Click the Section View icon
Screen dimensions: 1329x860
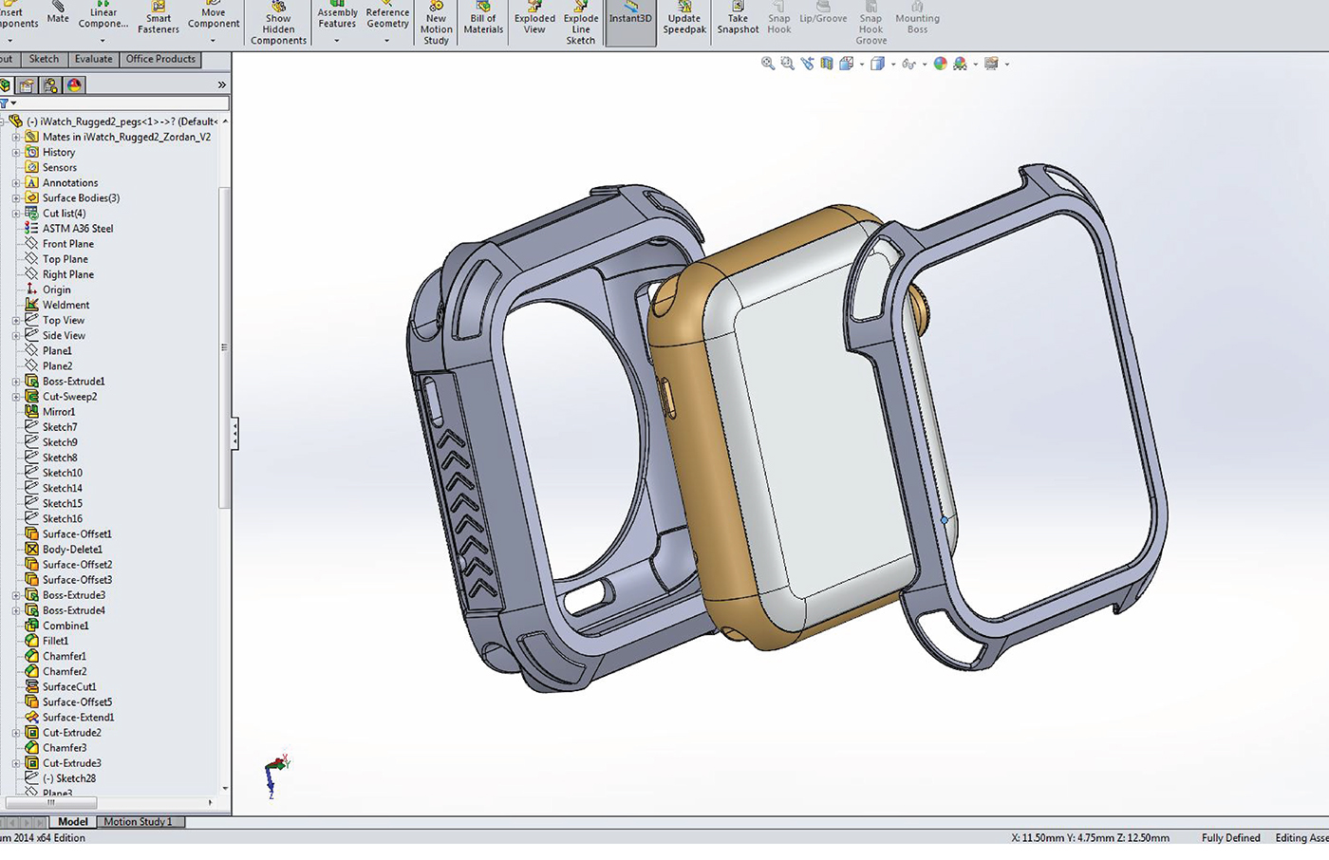[x=827, y=64]
